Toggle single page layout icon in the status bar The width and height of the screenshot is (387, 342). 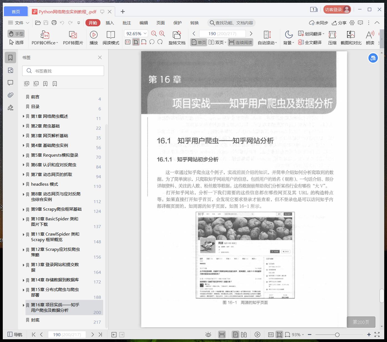[x=236, y=335]
